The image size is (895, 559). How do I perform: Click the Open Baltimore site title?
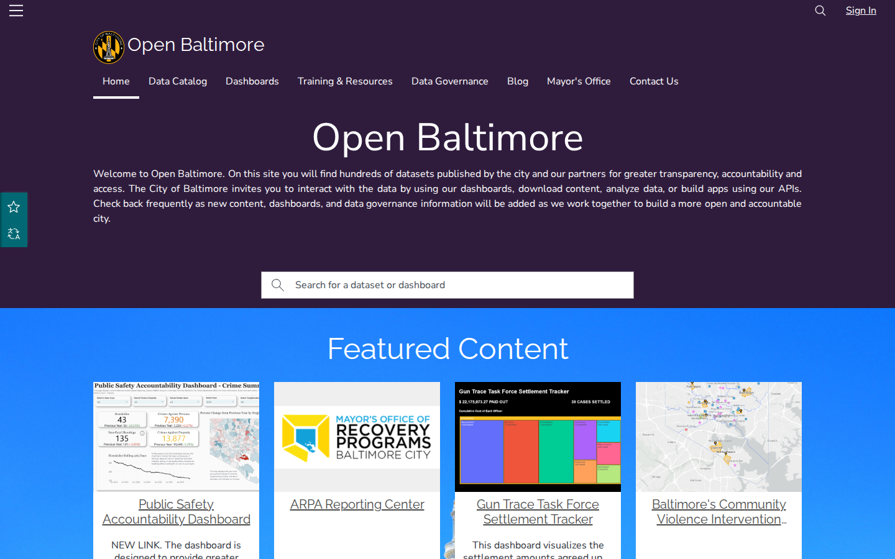click(x=196, y=45)
